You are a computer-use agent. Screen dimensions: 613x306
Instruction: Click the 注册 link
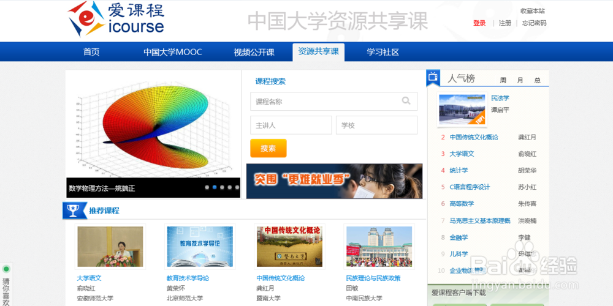pos(504,23)
